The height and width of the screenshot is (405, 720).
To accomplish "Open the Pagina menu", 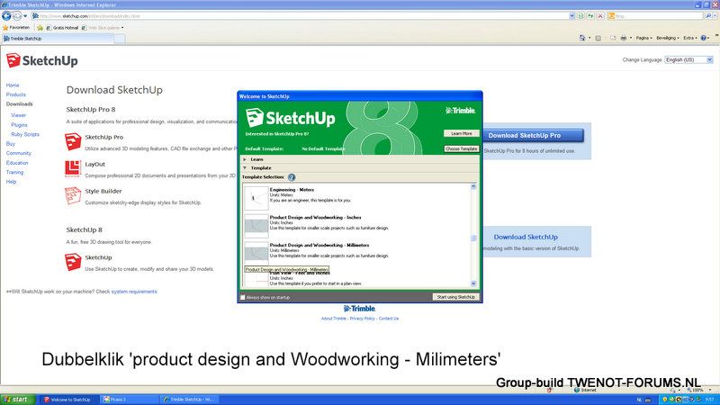I will [x=643, y=38].
